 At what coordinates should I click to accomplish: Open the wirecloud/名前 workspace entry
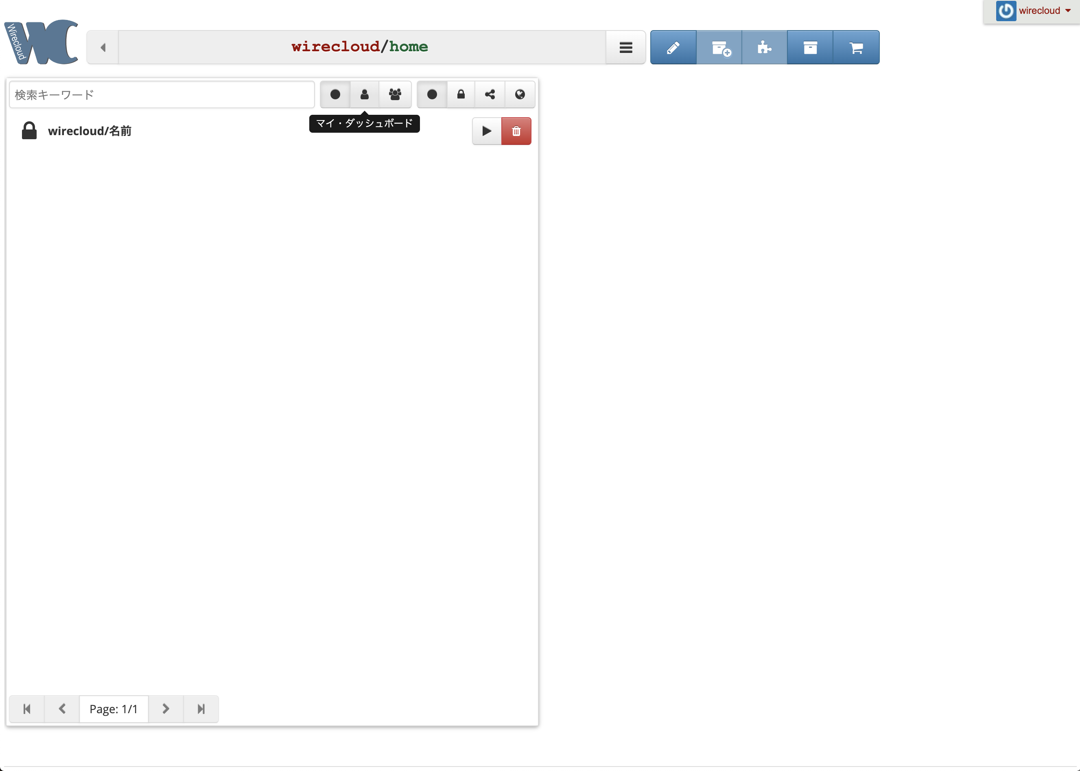(90, 131)
